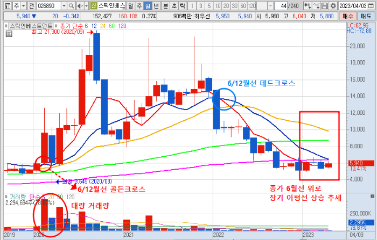
Task: Select the 20 interval button
Action: 226,6
